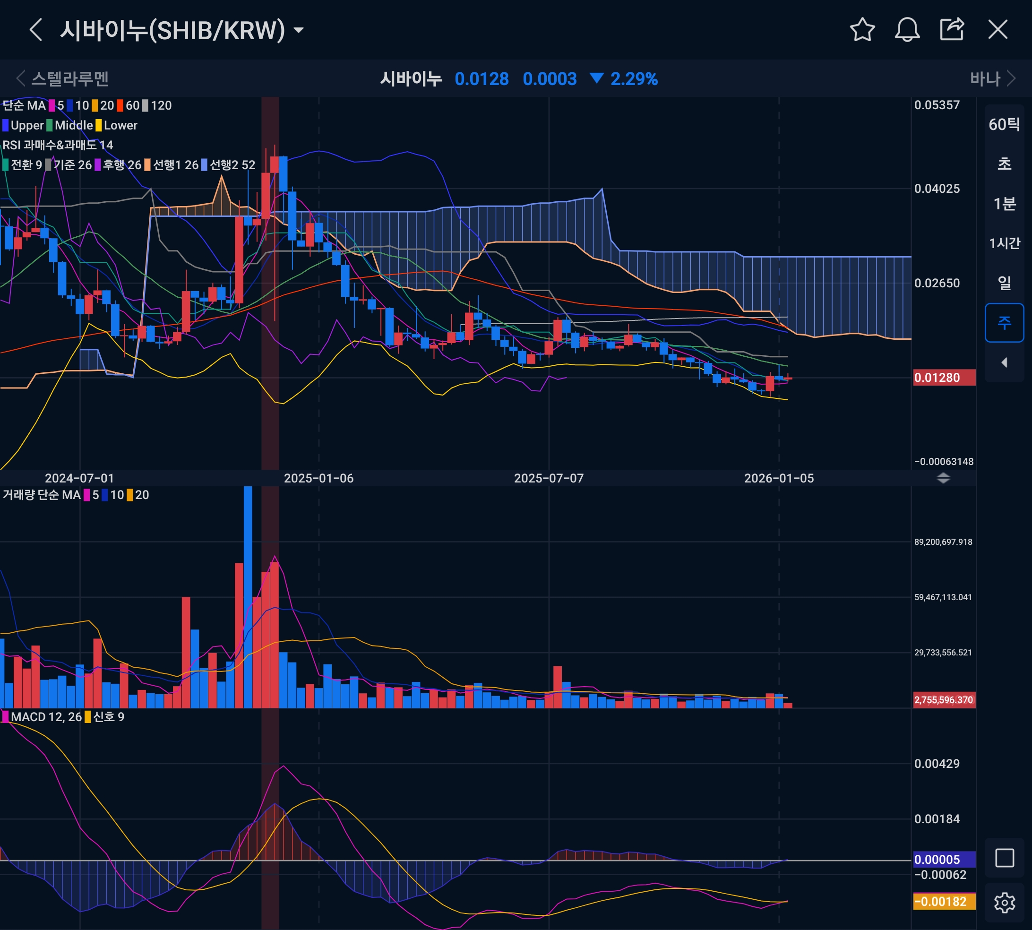Select the 1시간 timeframe
This screenshot has height=930, width=1032.
pos(1004,243)
